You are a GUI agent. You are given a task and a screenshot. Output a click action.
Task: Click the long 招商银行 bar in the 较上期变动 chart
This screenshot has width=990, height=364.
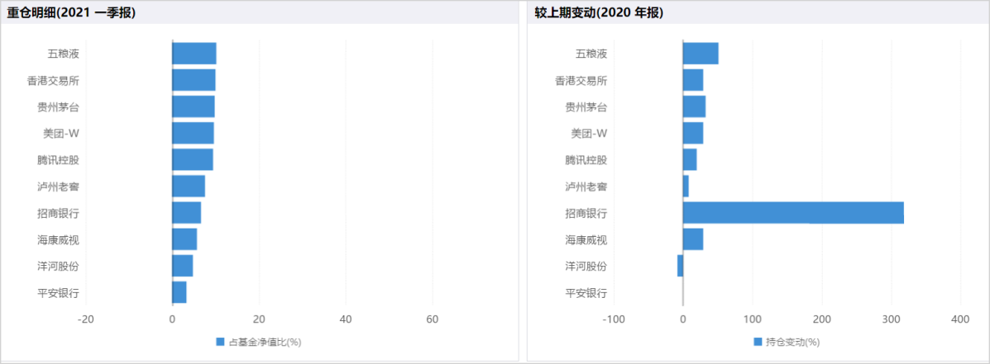[793, 213]
